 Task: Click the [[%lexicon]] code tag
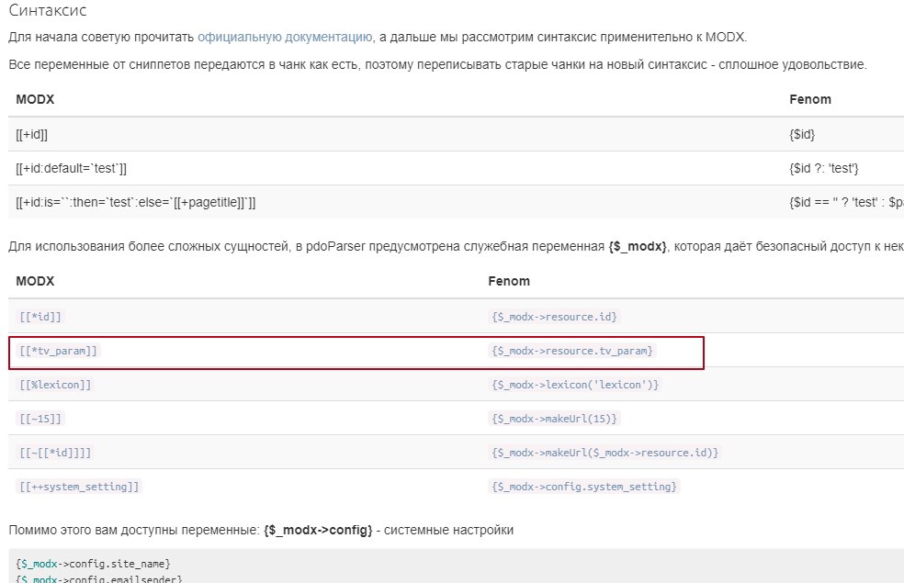point(55,385)
